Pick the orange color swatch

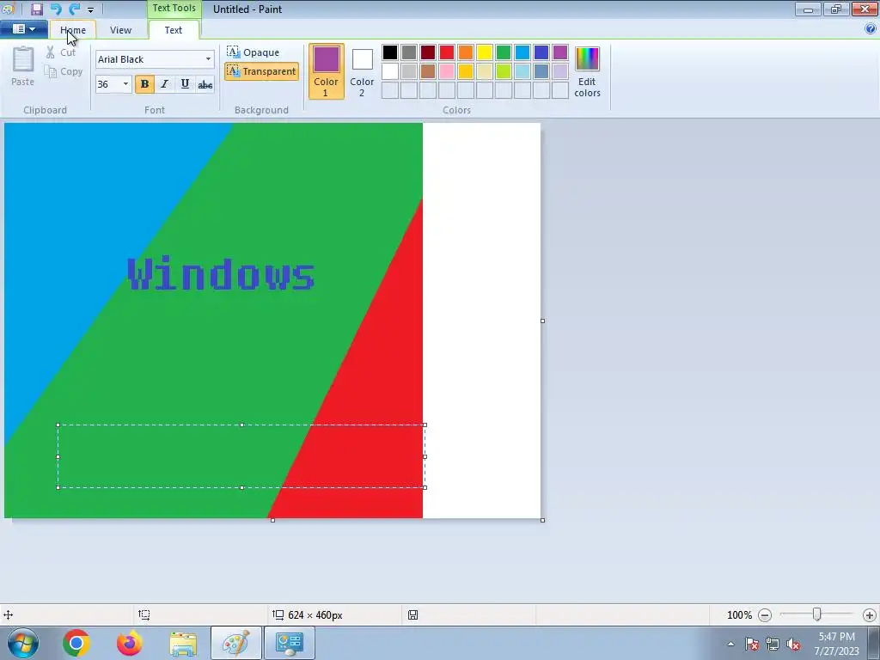click(466, 52)
